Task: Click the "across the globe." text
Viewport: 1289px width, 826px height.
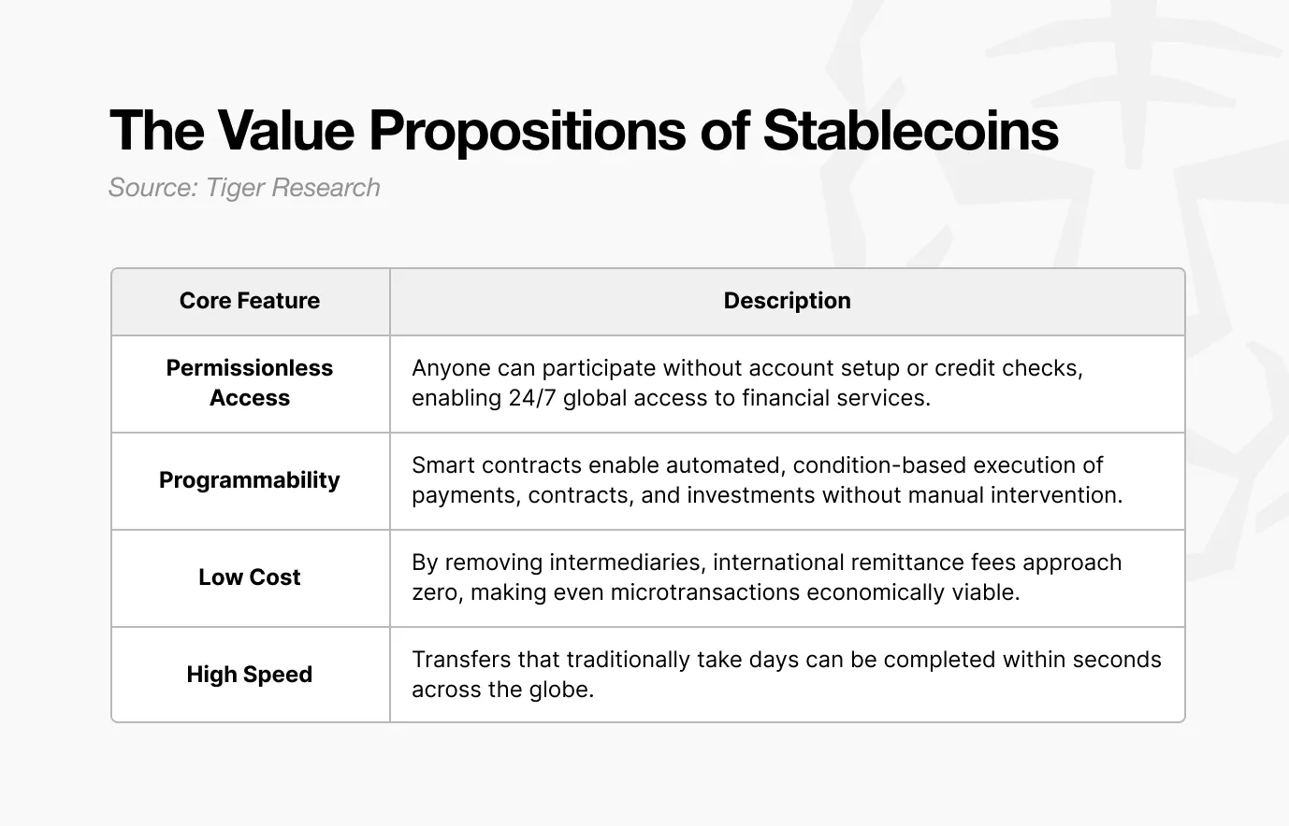Action: tap(502, 690)
